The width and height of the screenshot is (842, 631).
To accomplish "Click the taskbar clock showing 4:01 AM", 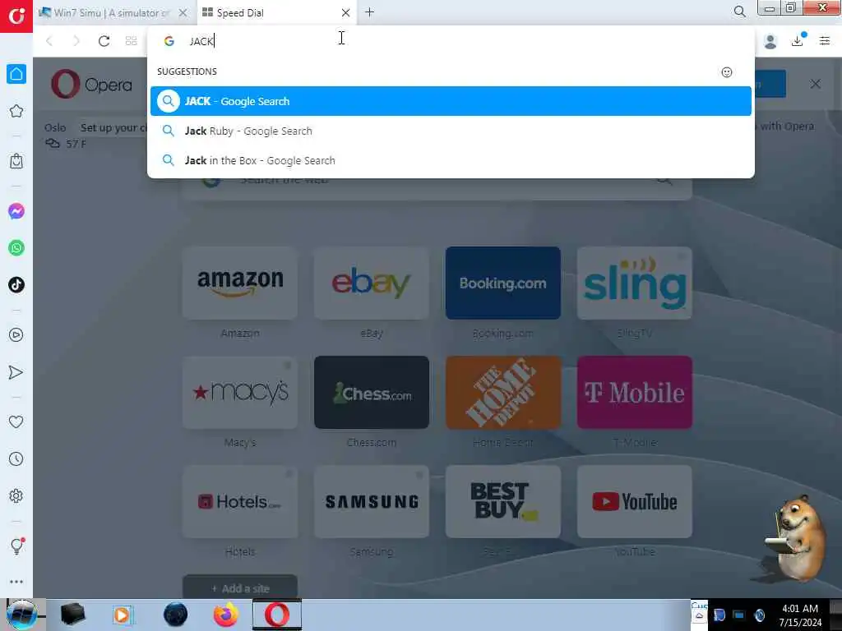I will (800, 615).
